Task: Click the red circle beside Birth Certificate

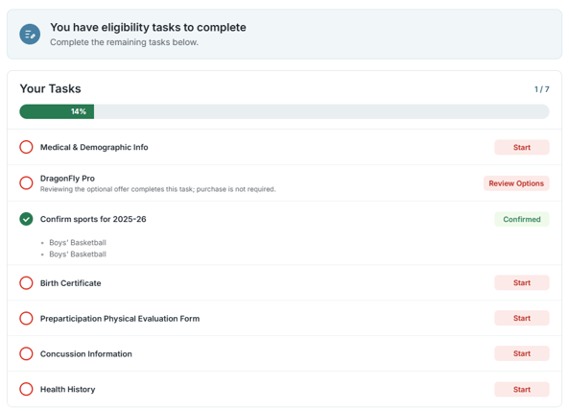Action: tap(26, 283)
